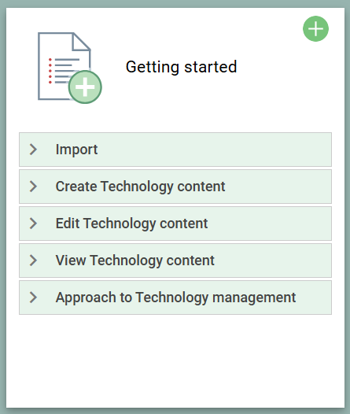Open the Create Technology content text link
This screenshot has height=414, width=350.
(140, 187)
